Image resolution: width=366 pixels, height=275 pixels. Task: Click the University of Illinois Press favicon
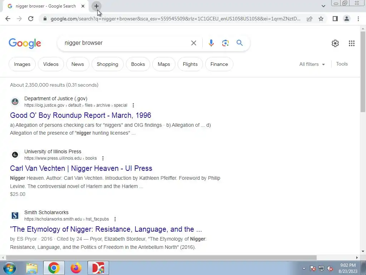(15, 155)
